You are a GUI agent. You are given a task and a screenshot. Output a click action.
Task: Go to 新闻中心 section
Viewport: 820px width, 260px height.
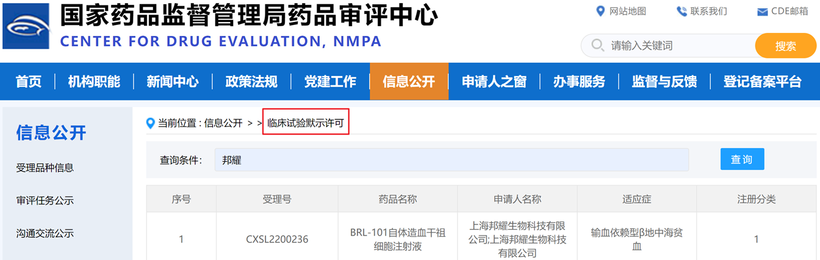click(173, 82)
